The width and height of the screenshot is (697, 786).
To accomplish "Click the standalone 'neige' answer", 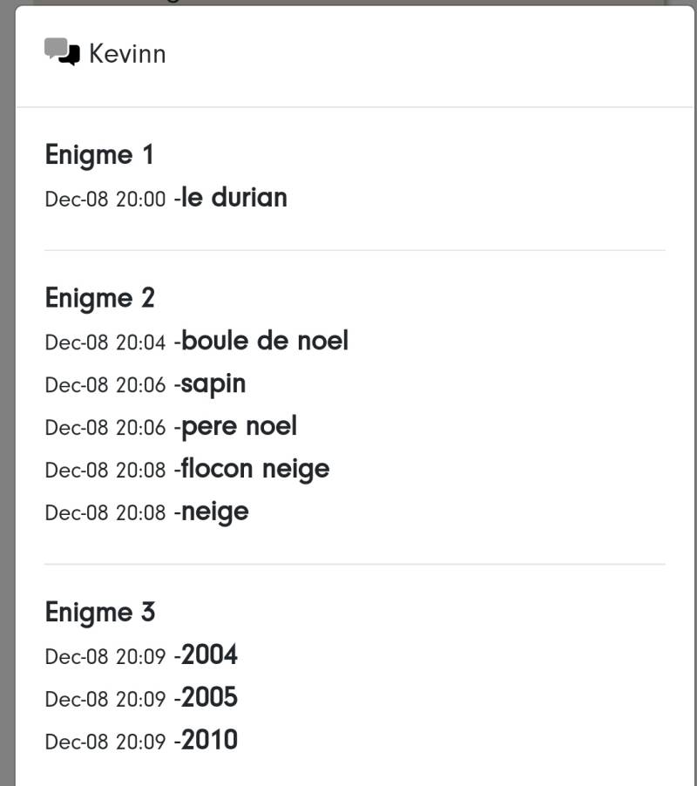I will click(x=215, y=512).
